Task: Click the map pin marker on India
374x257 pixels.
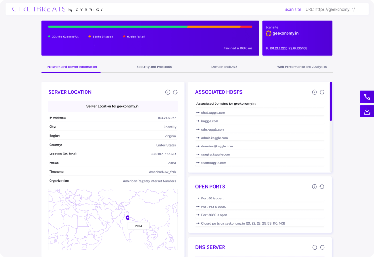Action: point(128,218)
